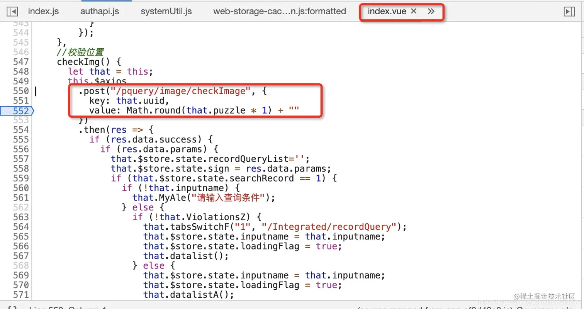Select the index.vue tab
This screenshot has width=584, height=309.
[x=387, y=11]
